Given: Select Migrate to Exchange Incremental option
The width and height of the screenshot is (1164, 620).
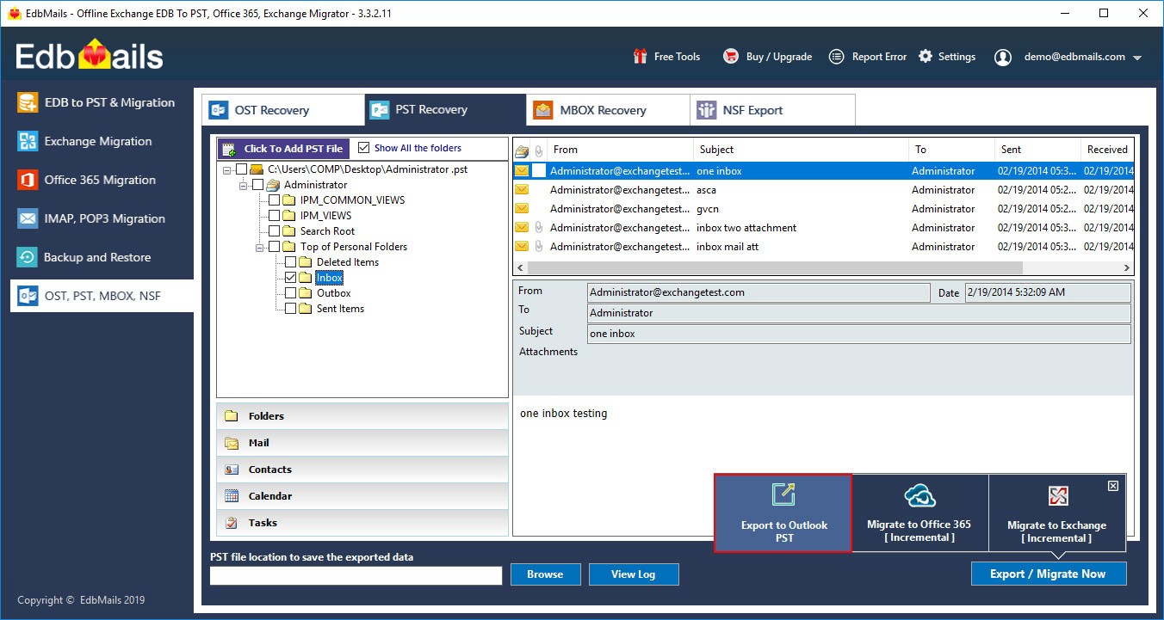Looking at the screenshot, I should pos(1057,513).
